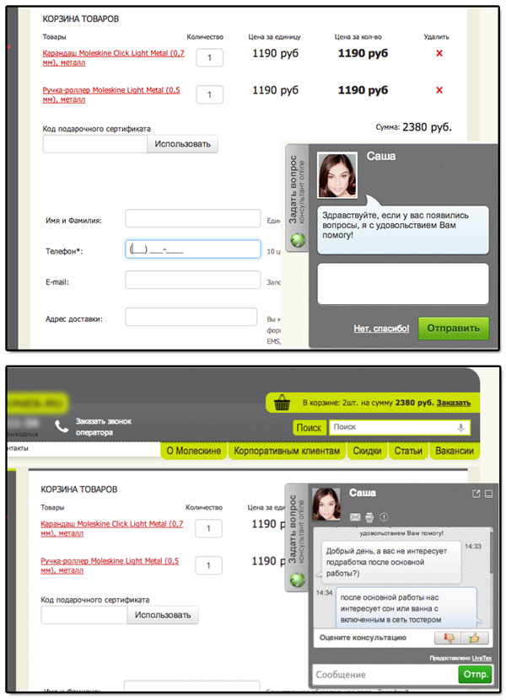
Task: Remove the Карандаш Moleskine item with red X
Action: tap(439, 53)
